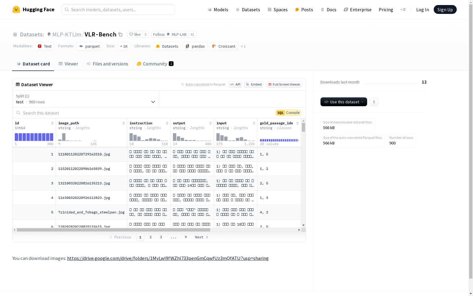Click the pandas library tag
This screenshot has width=473, height=296.
coord(195,46)
